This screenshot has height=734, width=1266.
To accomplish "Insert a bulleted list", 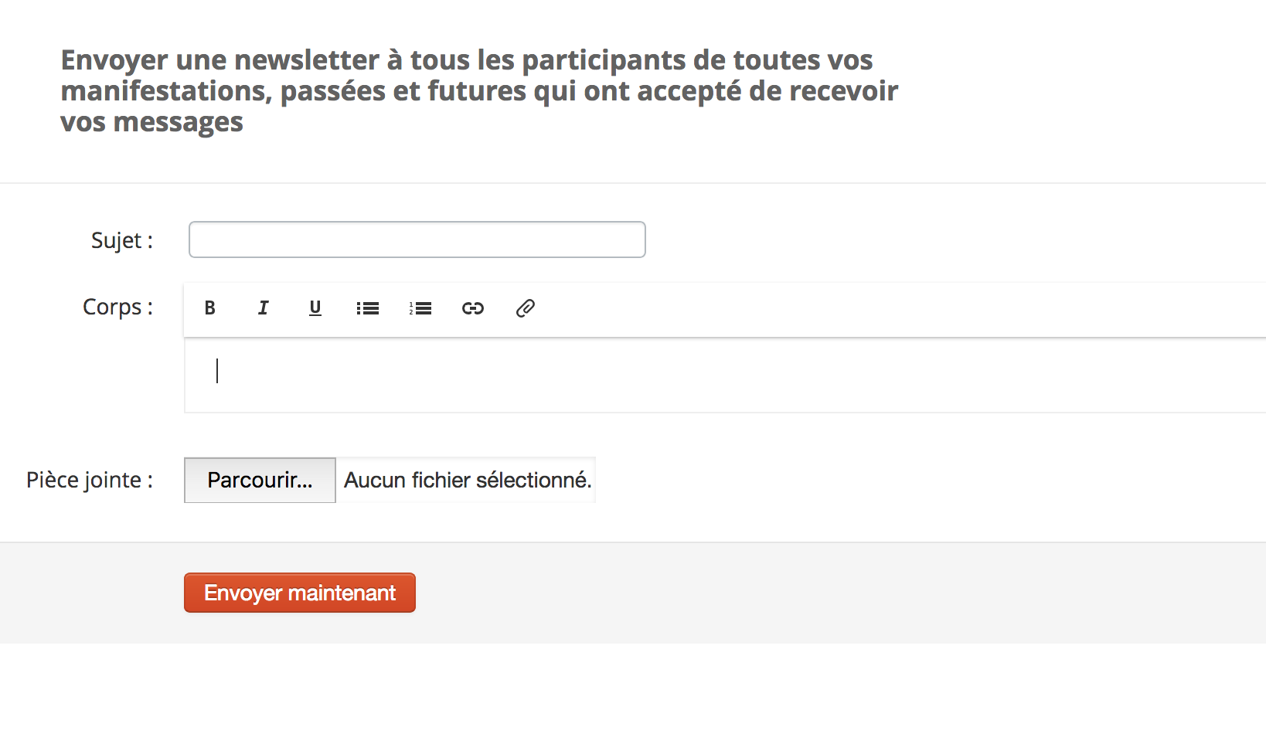I will point(368,308).
